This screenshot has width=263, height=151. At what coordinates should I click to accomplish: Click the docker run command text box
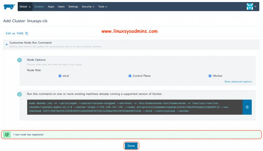(x=135, y=107)
